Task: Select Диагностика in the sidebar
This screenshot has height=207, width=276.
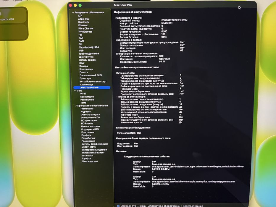Action: [x=86, y=57]
